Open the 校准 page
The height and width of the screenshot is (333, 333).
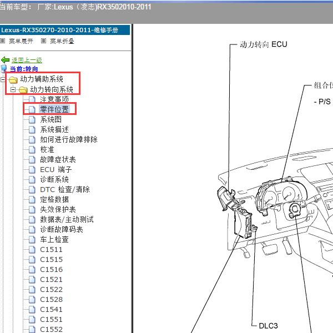point(47,149)
